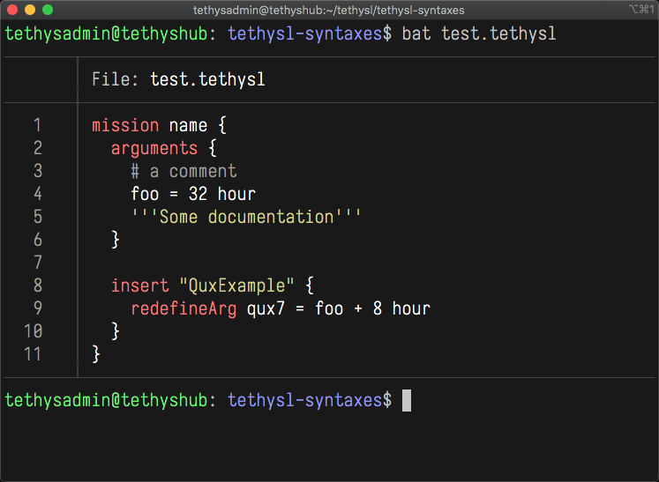Image resolution: width=659 pixels, height=482 pixels.
Task: Click the "QuxExample" string literal
Action: [x=237, y=285]
